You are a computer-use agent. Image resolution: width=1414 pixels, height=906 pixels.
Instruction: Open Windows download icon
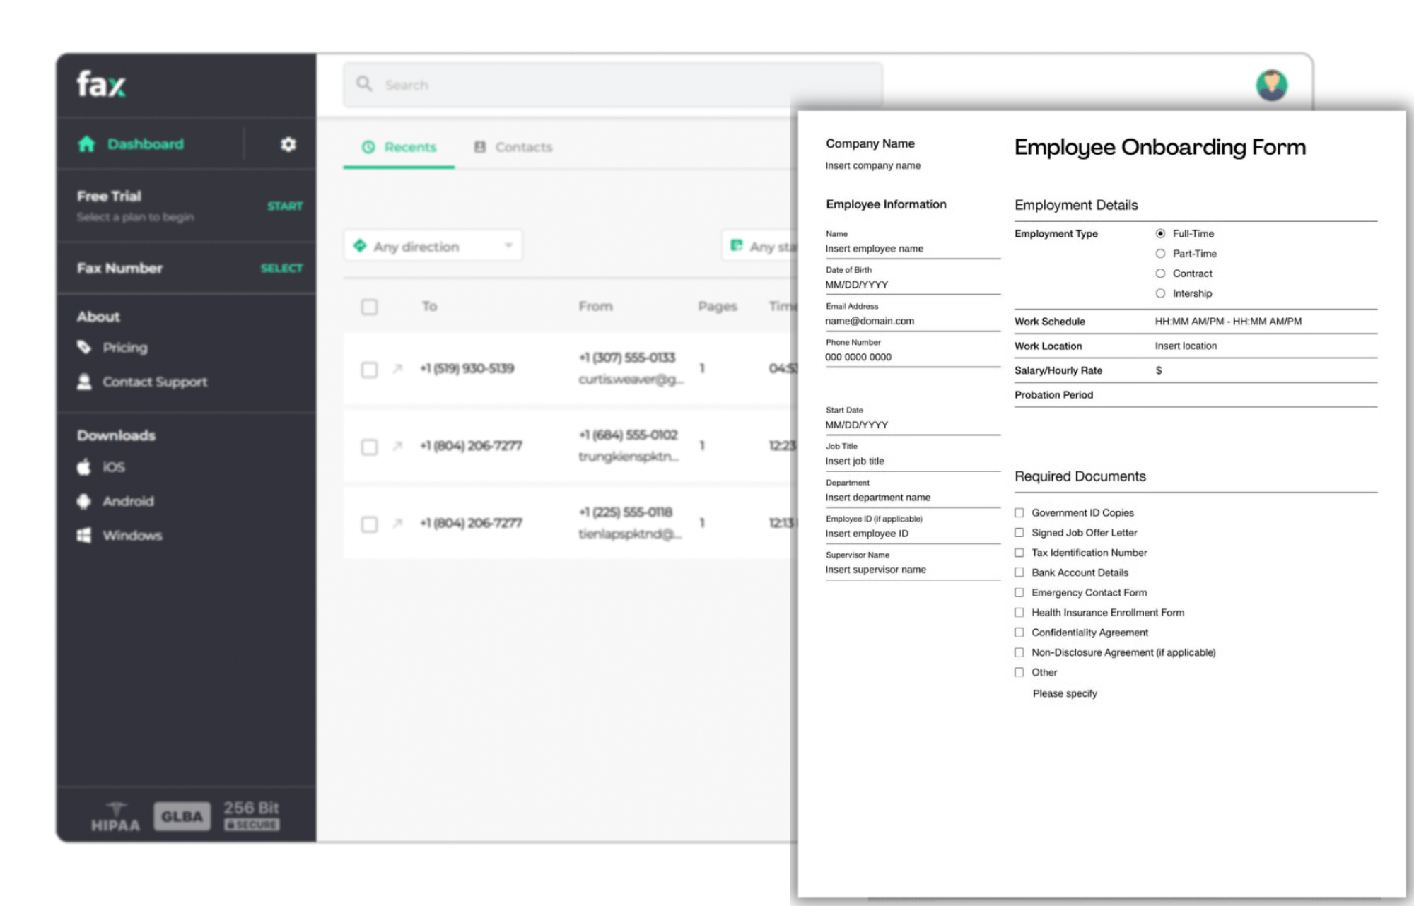coord(84,535)
